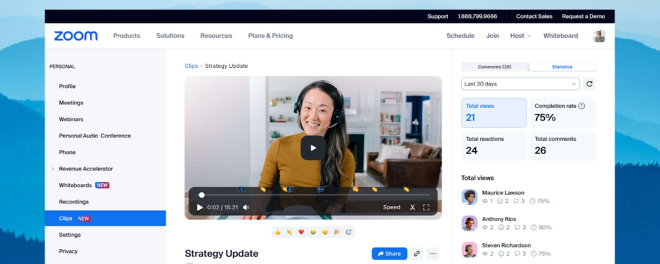The width and height of the screenshot is (660, 264).
Task: Click Anthony Rios's avatar
Action: (x=469, y=223)
